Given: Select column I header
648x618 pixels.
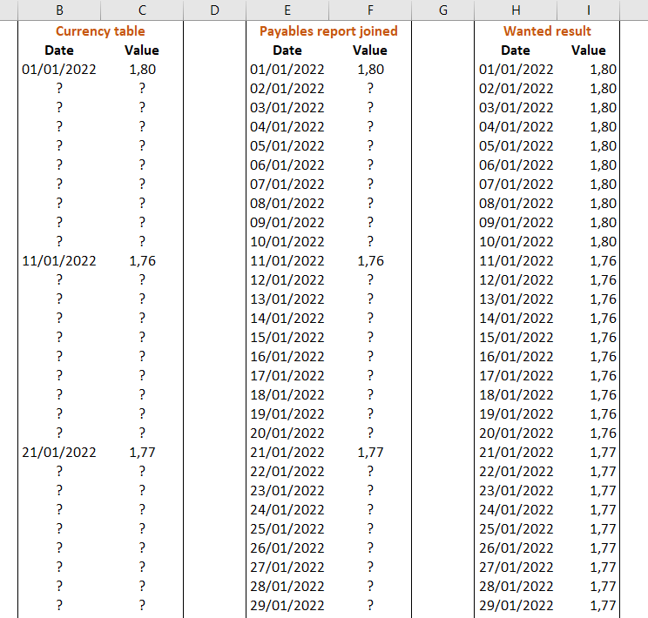Looking at the screenshot, I should 589,10.
